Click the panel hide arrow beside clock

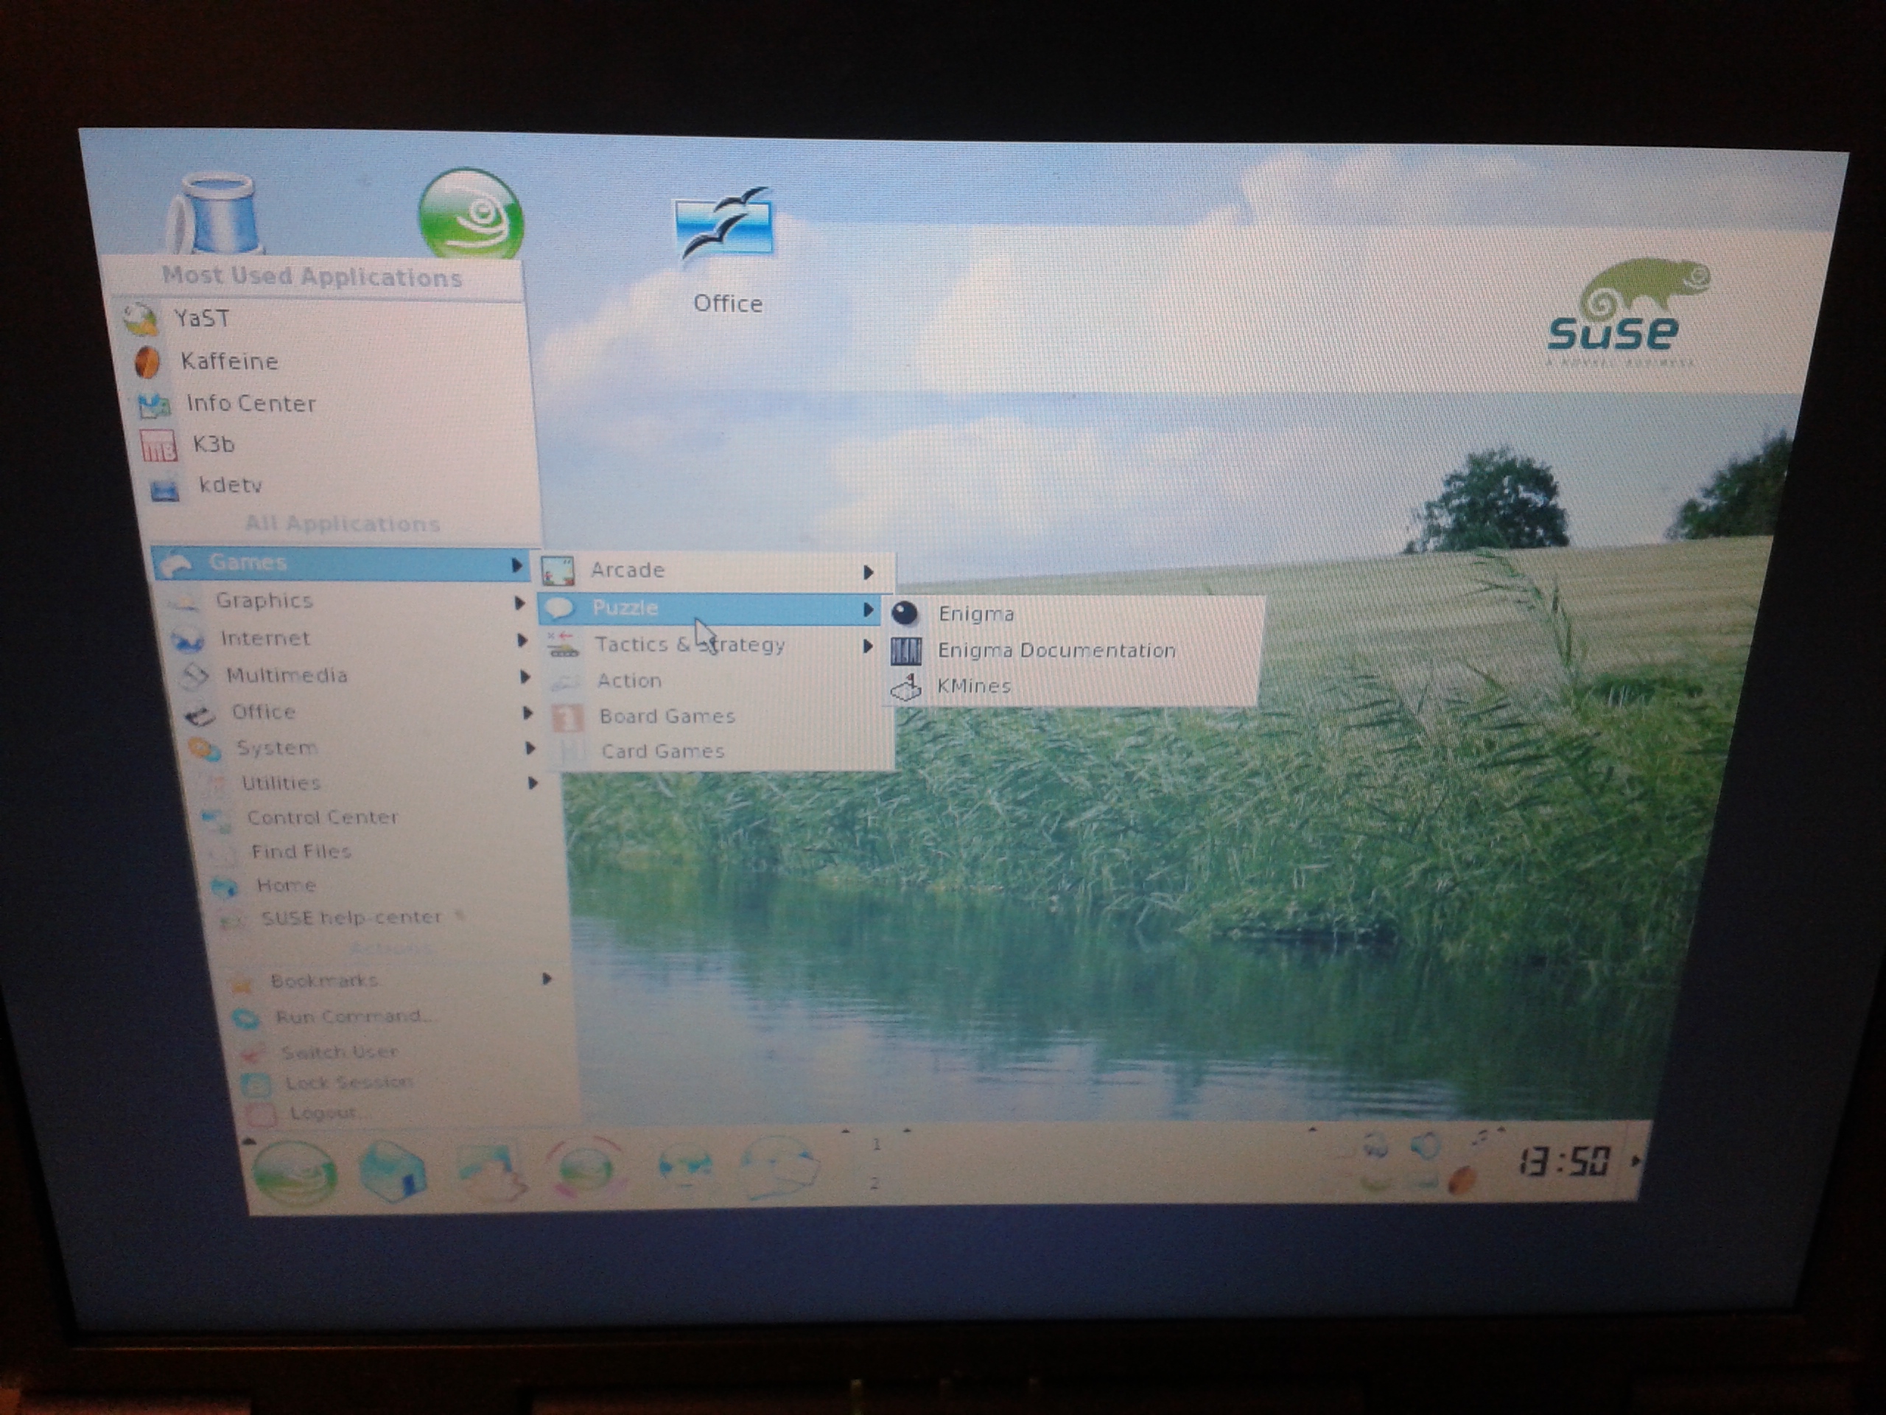[x=1635, y=1161]
